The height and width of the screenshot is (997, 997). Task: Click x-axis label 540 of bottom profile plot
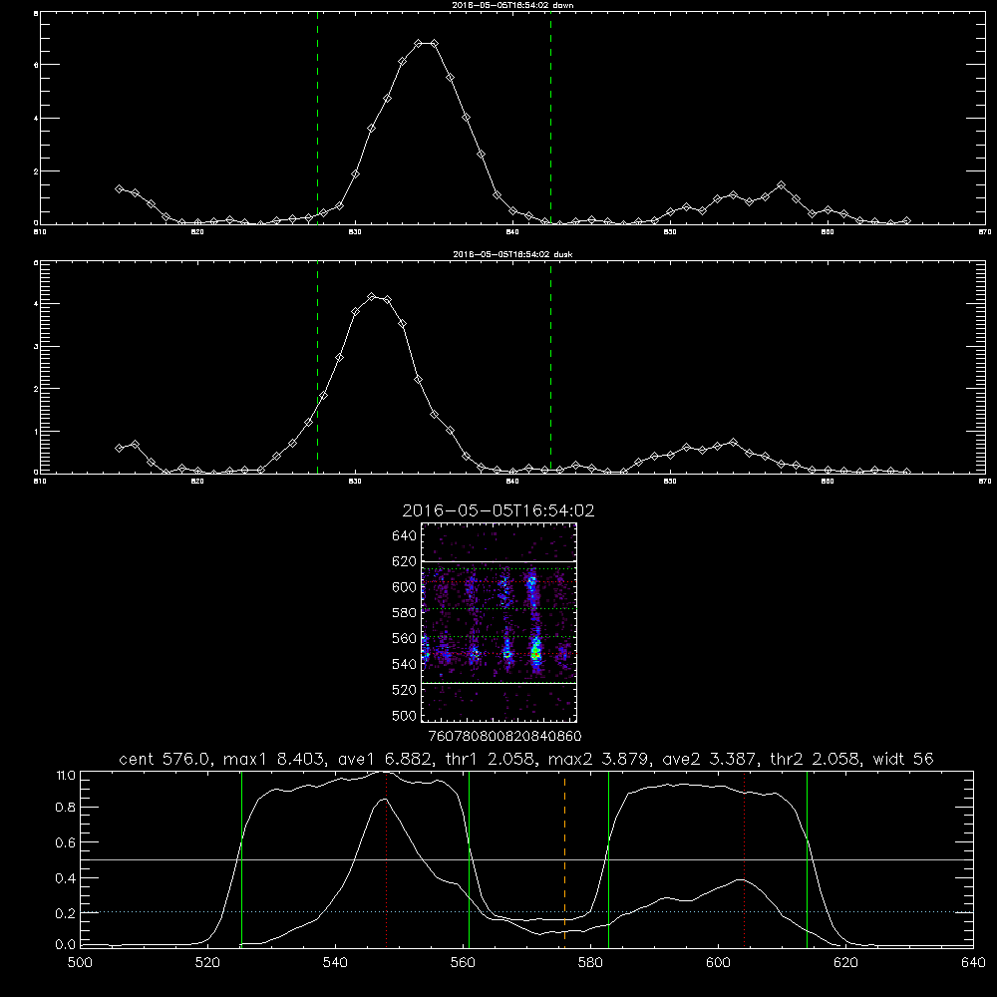335,963
